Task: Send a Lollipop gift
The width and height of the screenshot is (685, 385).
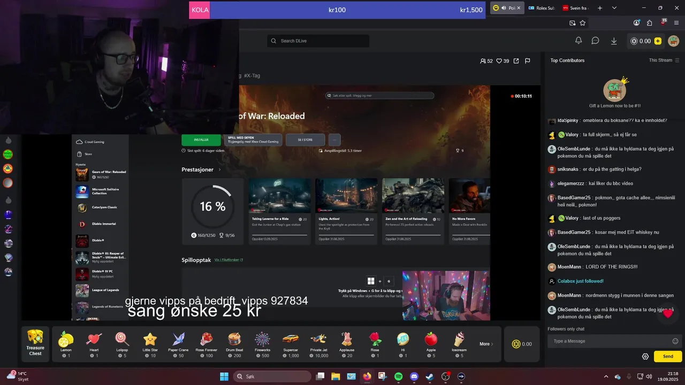Action: point(122,344)
